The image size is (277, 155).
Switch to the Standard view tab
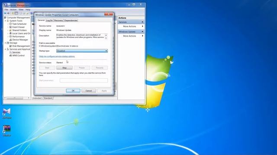(x=48, y=98)
